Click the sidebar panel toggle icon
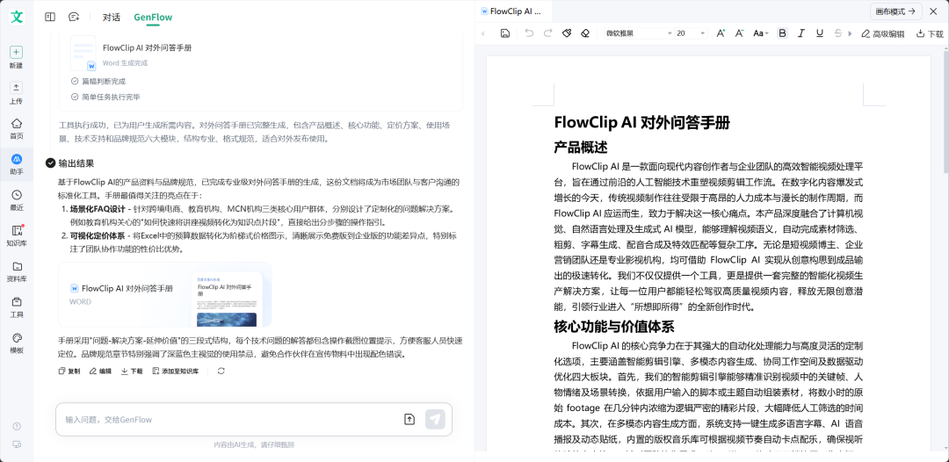The height and width of the screenshot is (462, 949). 50,17
